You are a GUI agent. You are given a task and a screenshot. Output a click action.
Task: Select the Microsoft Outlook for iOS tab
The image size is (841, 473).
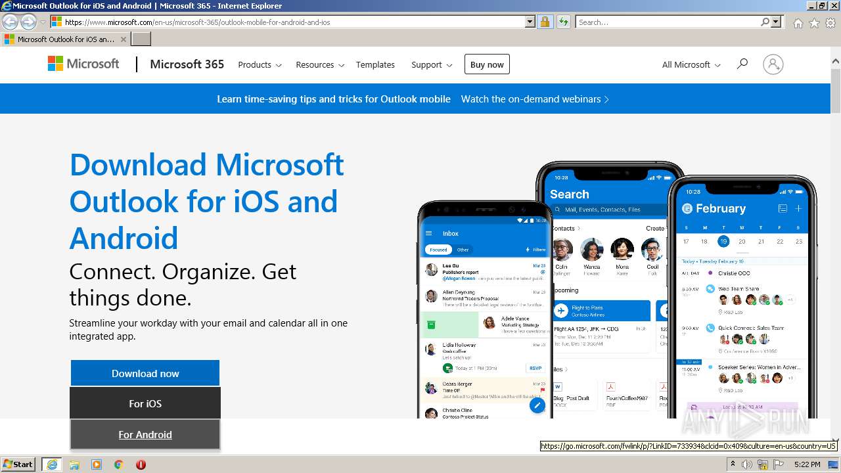[x=64, y=39]
